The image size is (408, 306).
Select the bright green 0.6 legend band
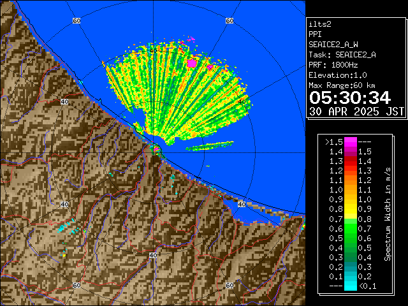click(x=350, y=228)
